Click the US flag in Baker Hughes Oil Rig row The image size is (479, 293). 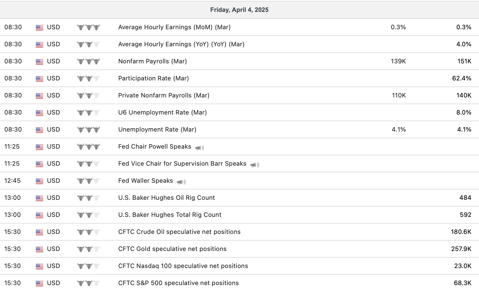[x=39, y=198]
